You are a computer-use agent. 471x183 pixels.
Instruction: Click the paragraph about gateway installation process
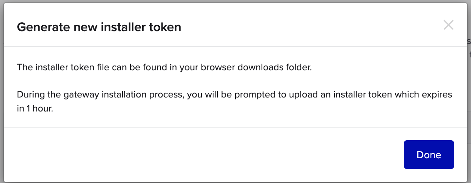[234, 101]
